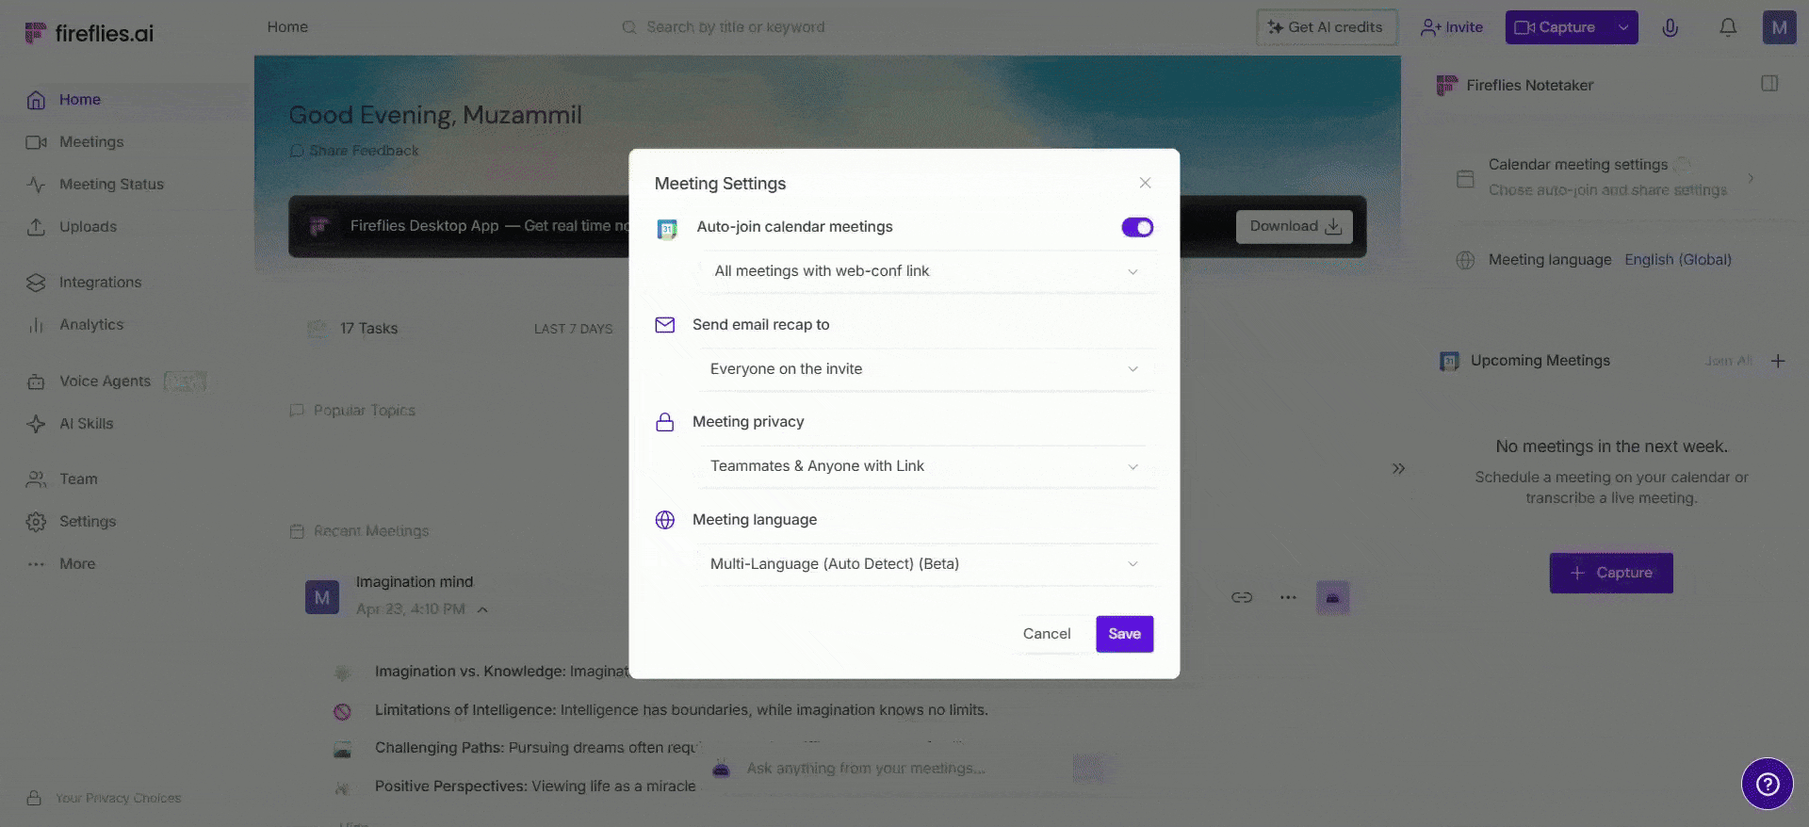This screenshot has width=1809, height=827.
Task: Click the Challenging Paths summary line
Action: [537, 748]
